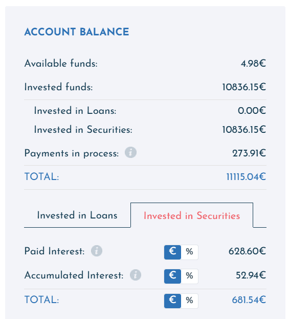This screenshot has width=289, height=319.
Task: Click info icon next to Accumulated Interest
Action: tap(136, 275)
